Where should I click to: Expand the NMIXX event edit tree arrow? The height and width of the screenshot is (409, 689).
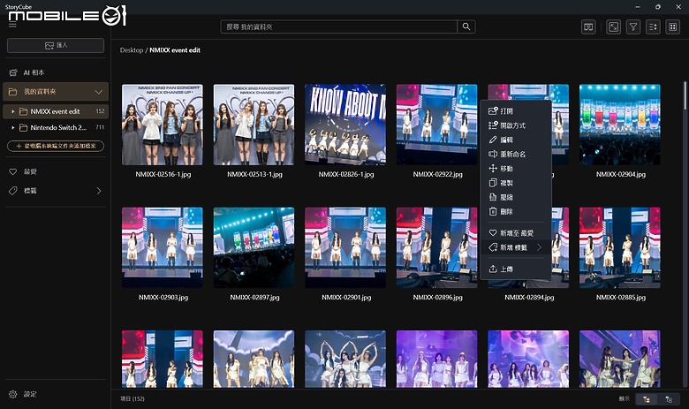pos(12,111)
